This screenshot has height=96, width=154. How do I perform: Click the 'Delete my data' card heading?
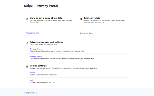point(92,18)
